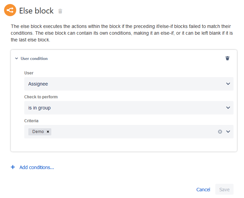Delete the Else block via title trash icon

click(x=60, y=11)
